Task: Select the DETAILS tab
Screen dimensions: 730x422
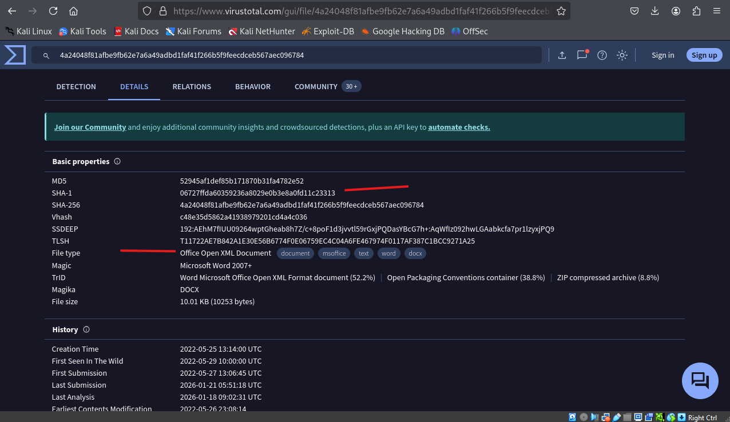Action: [134, 87]
